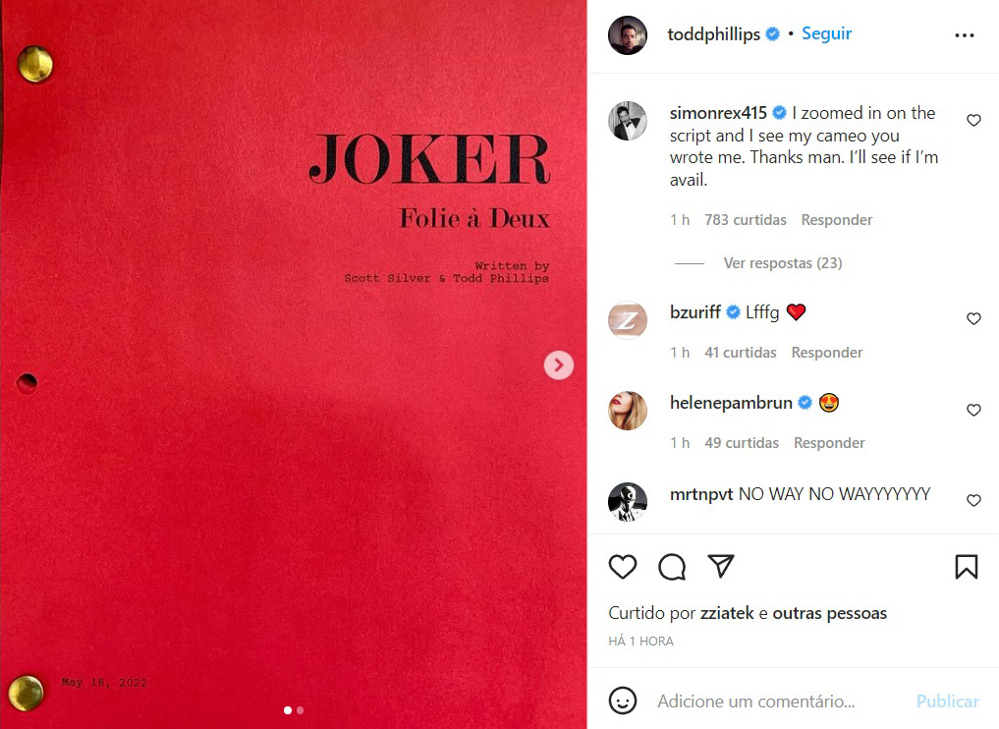View likes via outras pessoas link

[x=829, y=613]
